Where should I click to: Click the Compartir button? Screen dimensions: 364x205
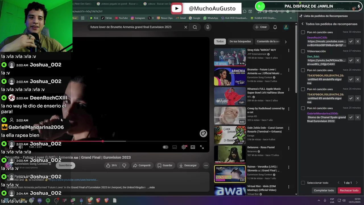(142, 165)
